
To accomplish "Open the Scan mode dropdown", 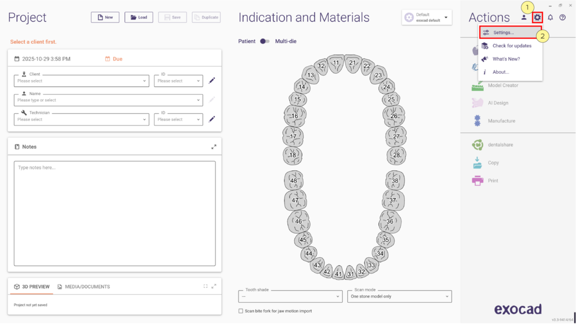I will (x=400, y=296).
